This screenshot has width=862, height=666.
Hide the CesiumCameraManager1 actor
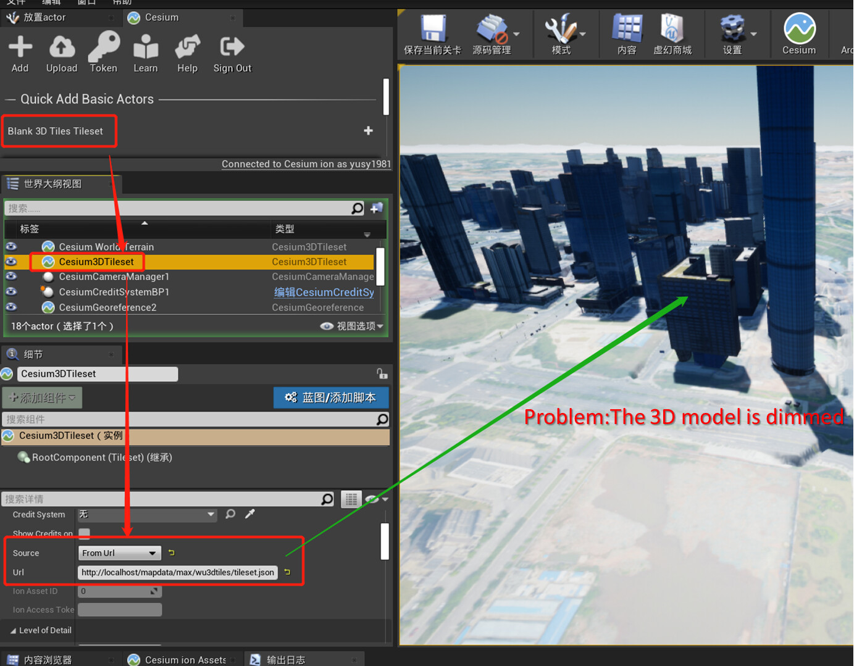11,277
